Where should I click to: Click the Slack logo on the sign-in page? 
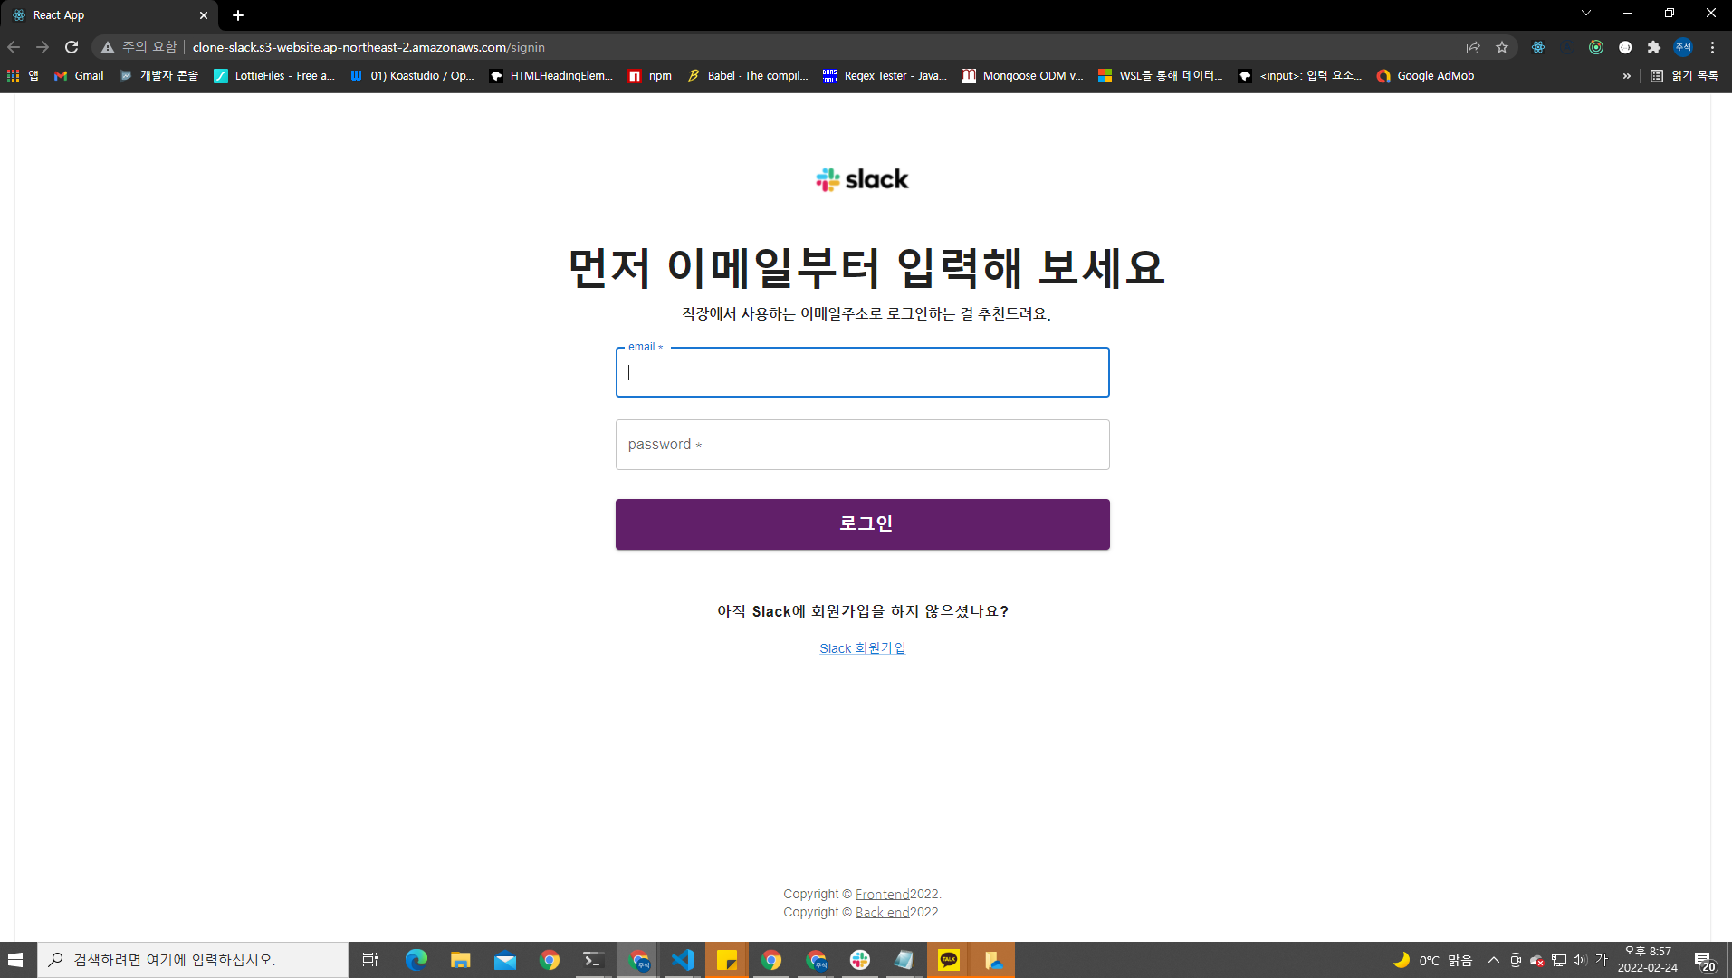click(x=862, y=179)
